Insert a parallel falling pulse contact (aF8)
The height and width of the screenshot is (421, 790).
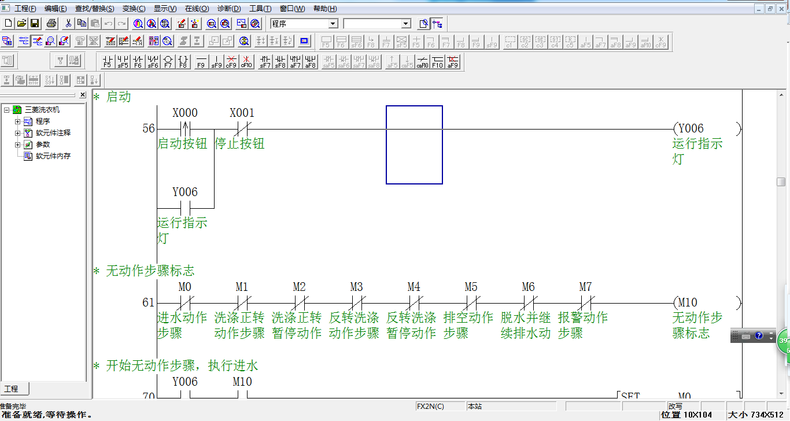coord(310,61)
